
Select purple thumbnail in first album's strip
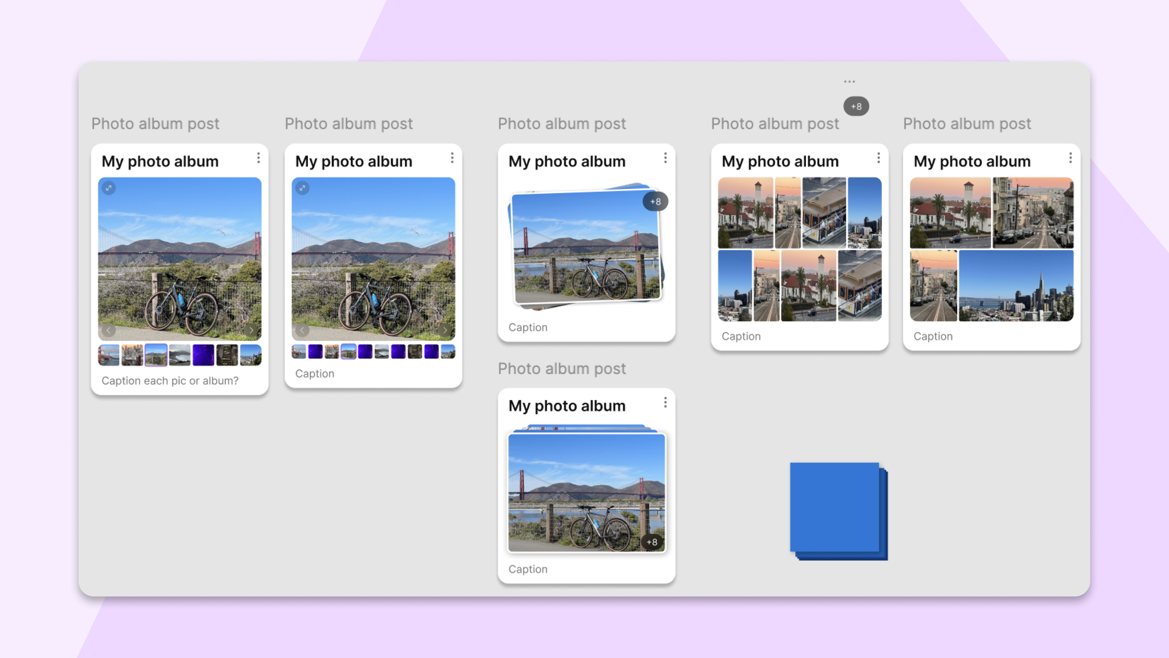(203, 355)
